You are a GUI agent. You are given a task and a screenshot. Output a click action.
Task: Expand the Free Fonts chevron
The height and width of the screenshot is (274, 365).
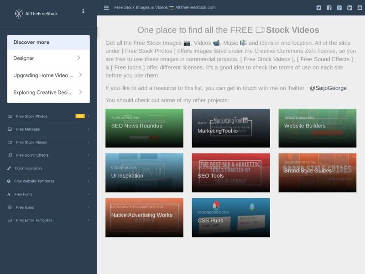pos(89,195)
